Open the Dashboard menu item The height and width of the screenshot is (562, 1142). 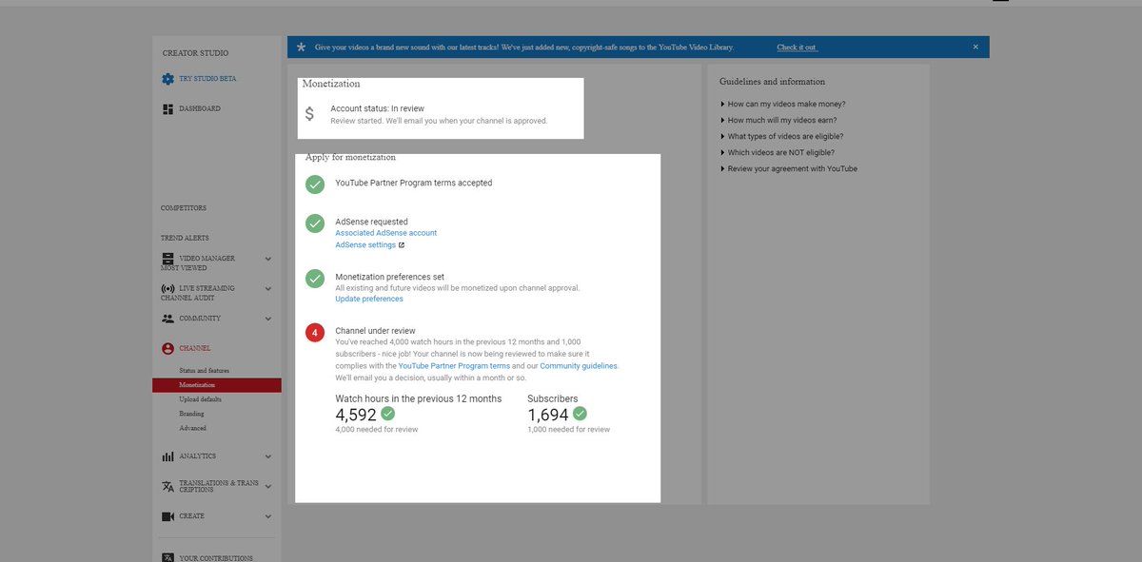200,109
